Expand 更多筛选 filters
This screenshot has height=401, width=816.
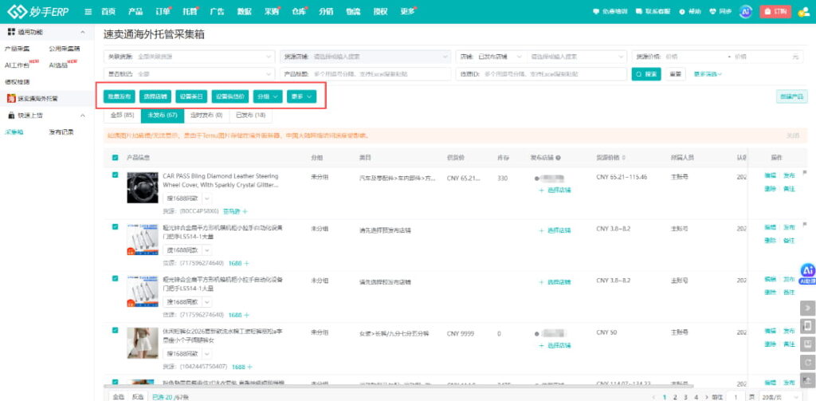(708, 74)
